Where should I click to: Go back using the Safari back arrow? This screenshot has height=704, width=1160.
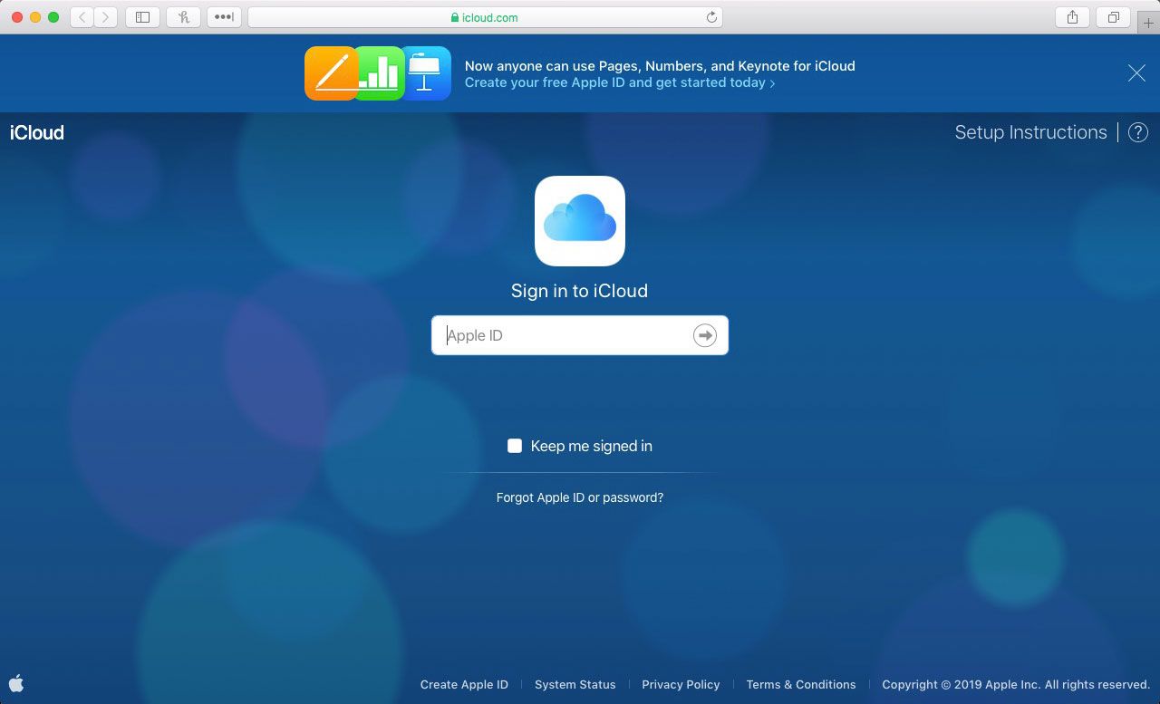tap(82, 17)
